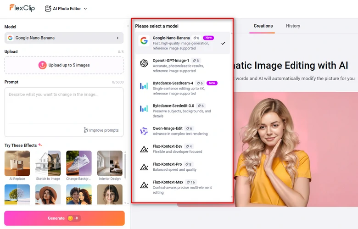Switch to the Creations tab

pos(263,26)
